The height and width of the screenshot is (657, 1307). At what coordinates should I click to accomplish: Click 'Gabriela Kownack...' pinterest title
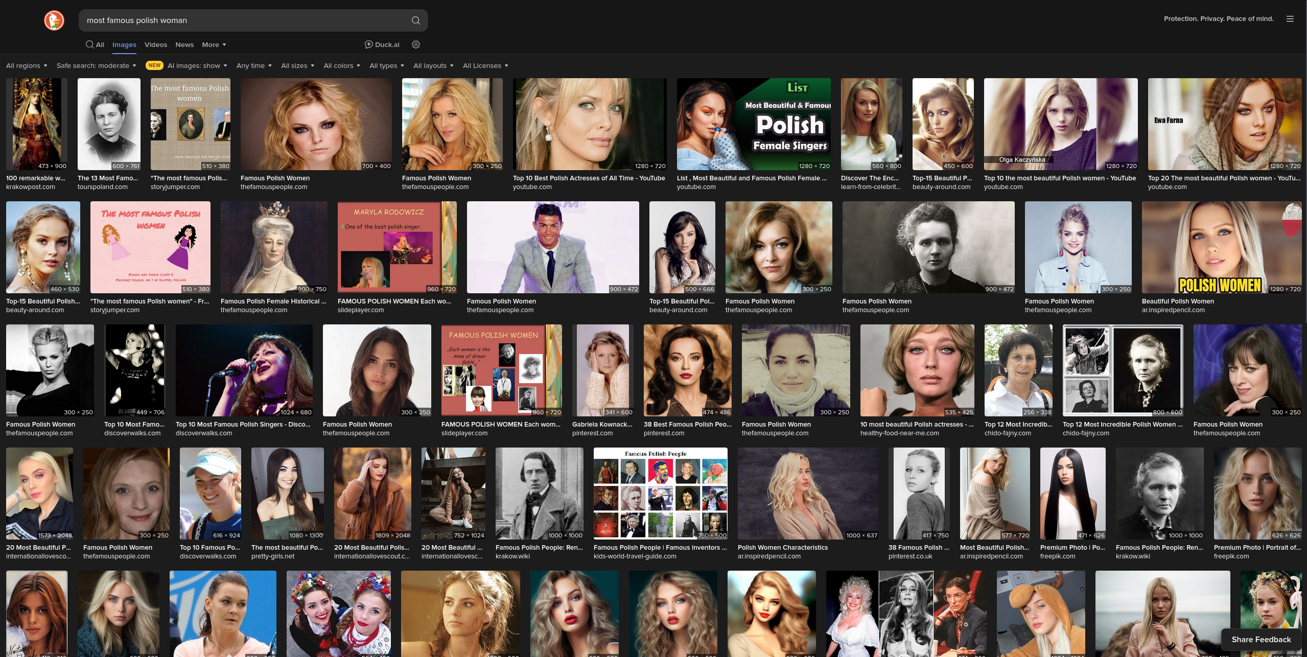click(x=602, y=425)
